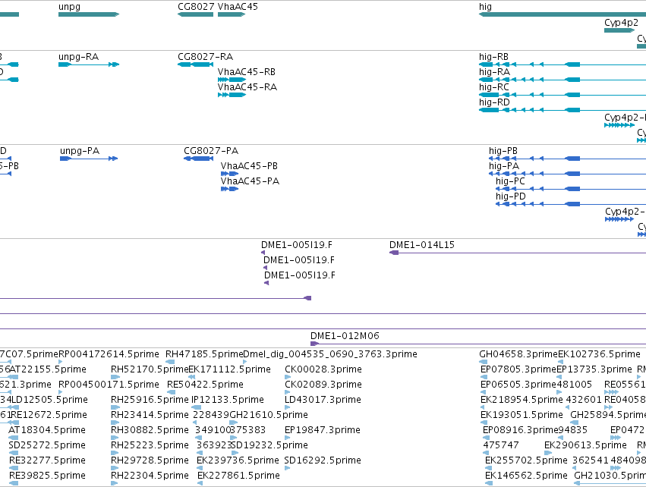This screenshot has width=646, height=487.
Task: Select the EK239736.5prime EST
Action: click(200, 468)
